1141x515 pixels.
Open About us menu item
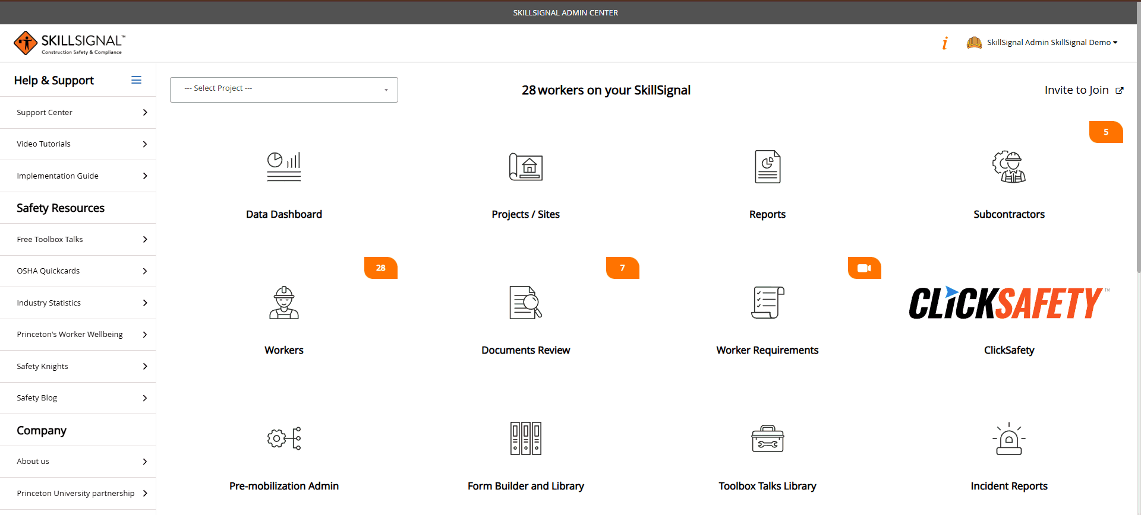pos(78,462)
